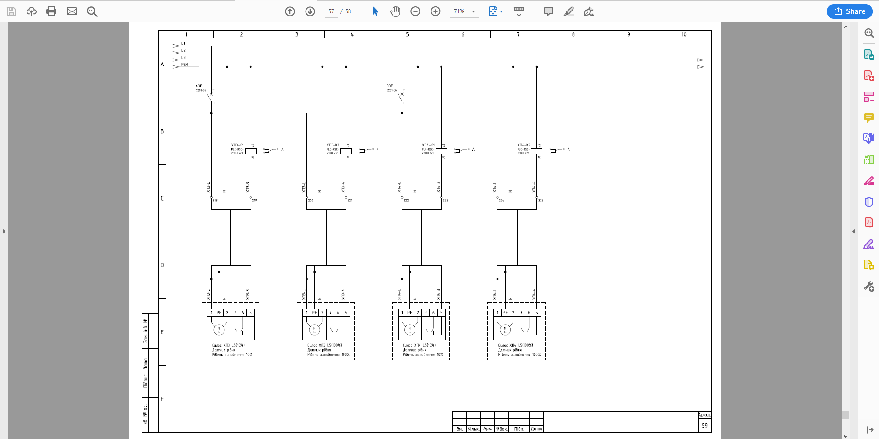Click the PEN line label in the drawing
The width and height of the screenshot is (879, 439).
click(x=185, y=65)
